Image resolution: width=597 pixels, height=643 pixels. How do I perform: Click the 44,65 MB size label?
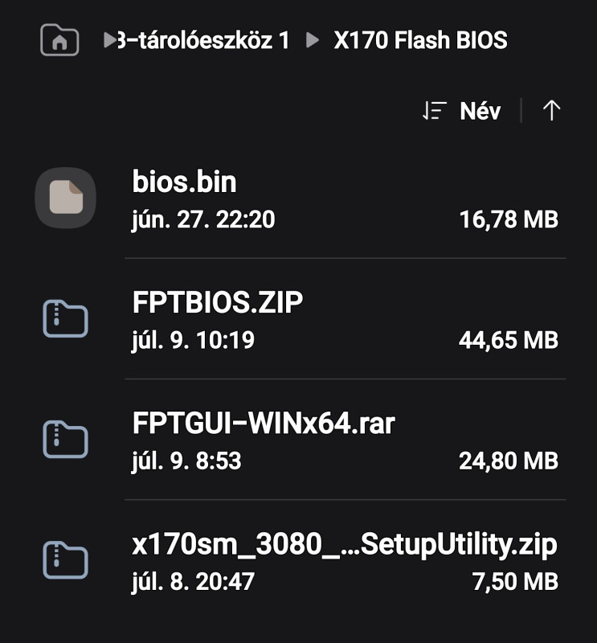point(509,340)
